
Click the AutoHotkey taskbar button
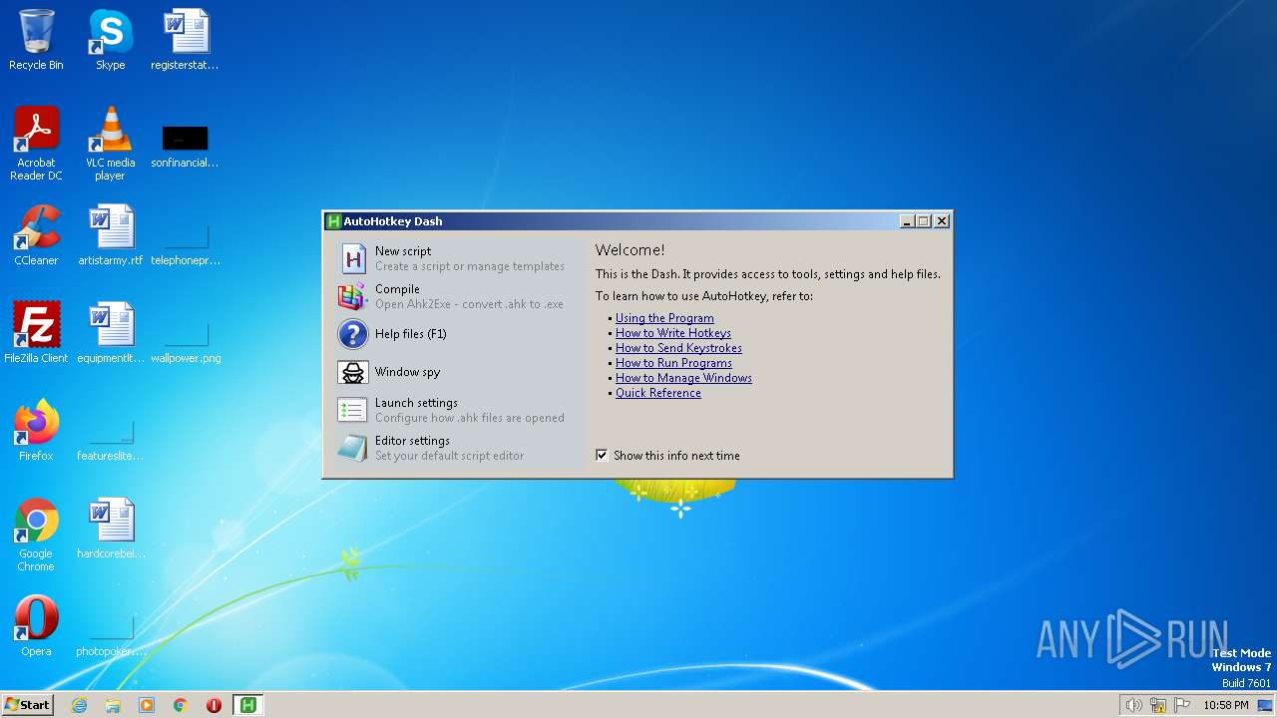248,705
